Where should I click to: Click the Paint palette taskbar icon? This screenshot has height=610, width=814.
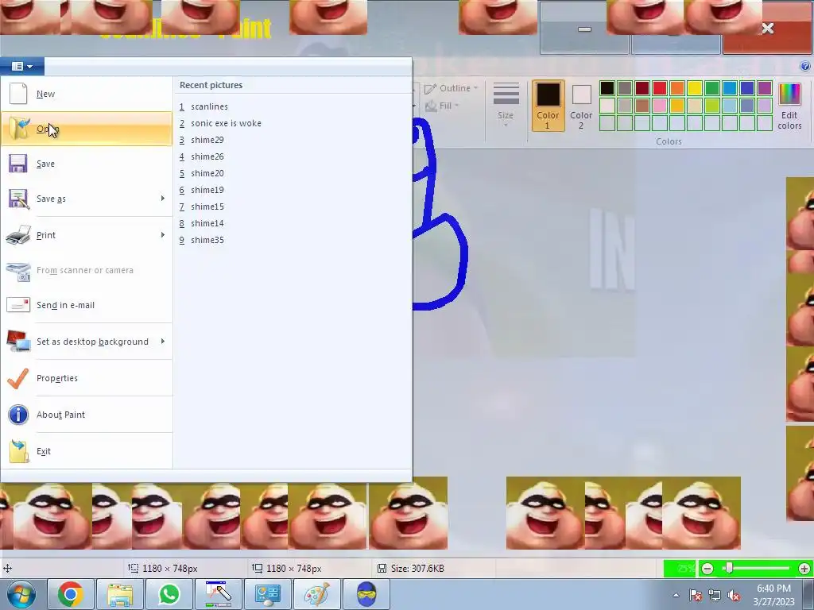coord(316,594)
